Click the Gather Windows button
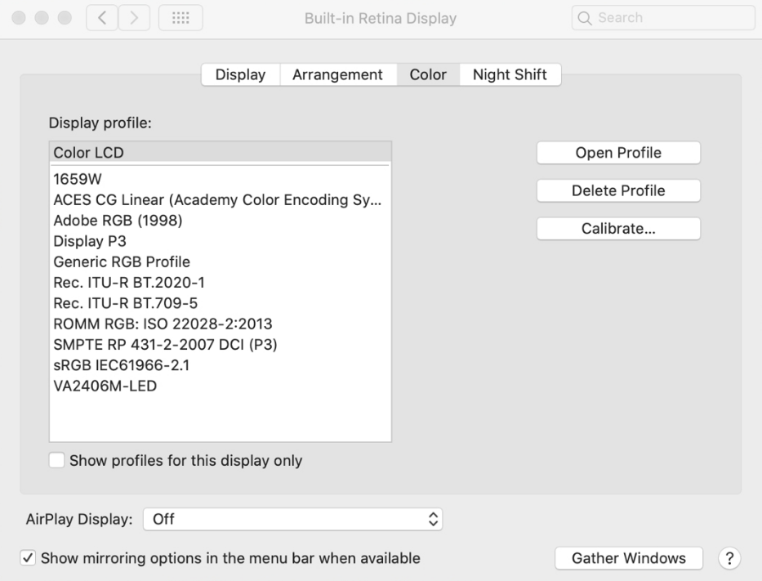 point(627,558)
